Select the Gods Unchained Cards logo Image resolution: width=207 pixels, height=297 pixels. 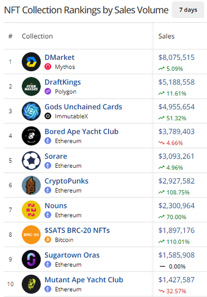(31, 111)
